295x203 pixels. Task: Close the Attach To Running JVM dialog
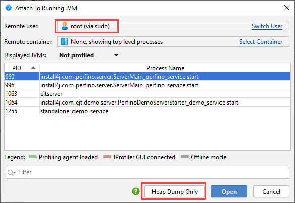[x=287, y=8]
